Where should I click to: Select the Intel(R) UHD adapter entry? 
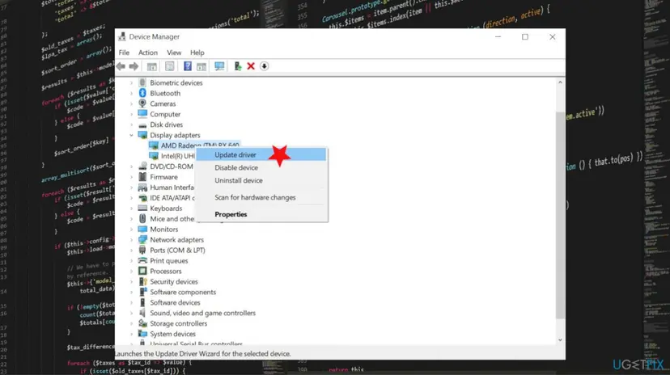point(178,156)
